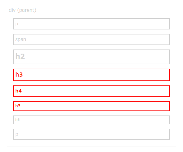Image resolution: width=183 pixels, height=152 pixels.
Task: Click the gray h6 box
Action: 91,120
